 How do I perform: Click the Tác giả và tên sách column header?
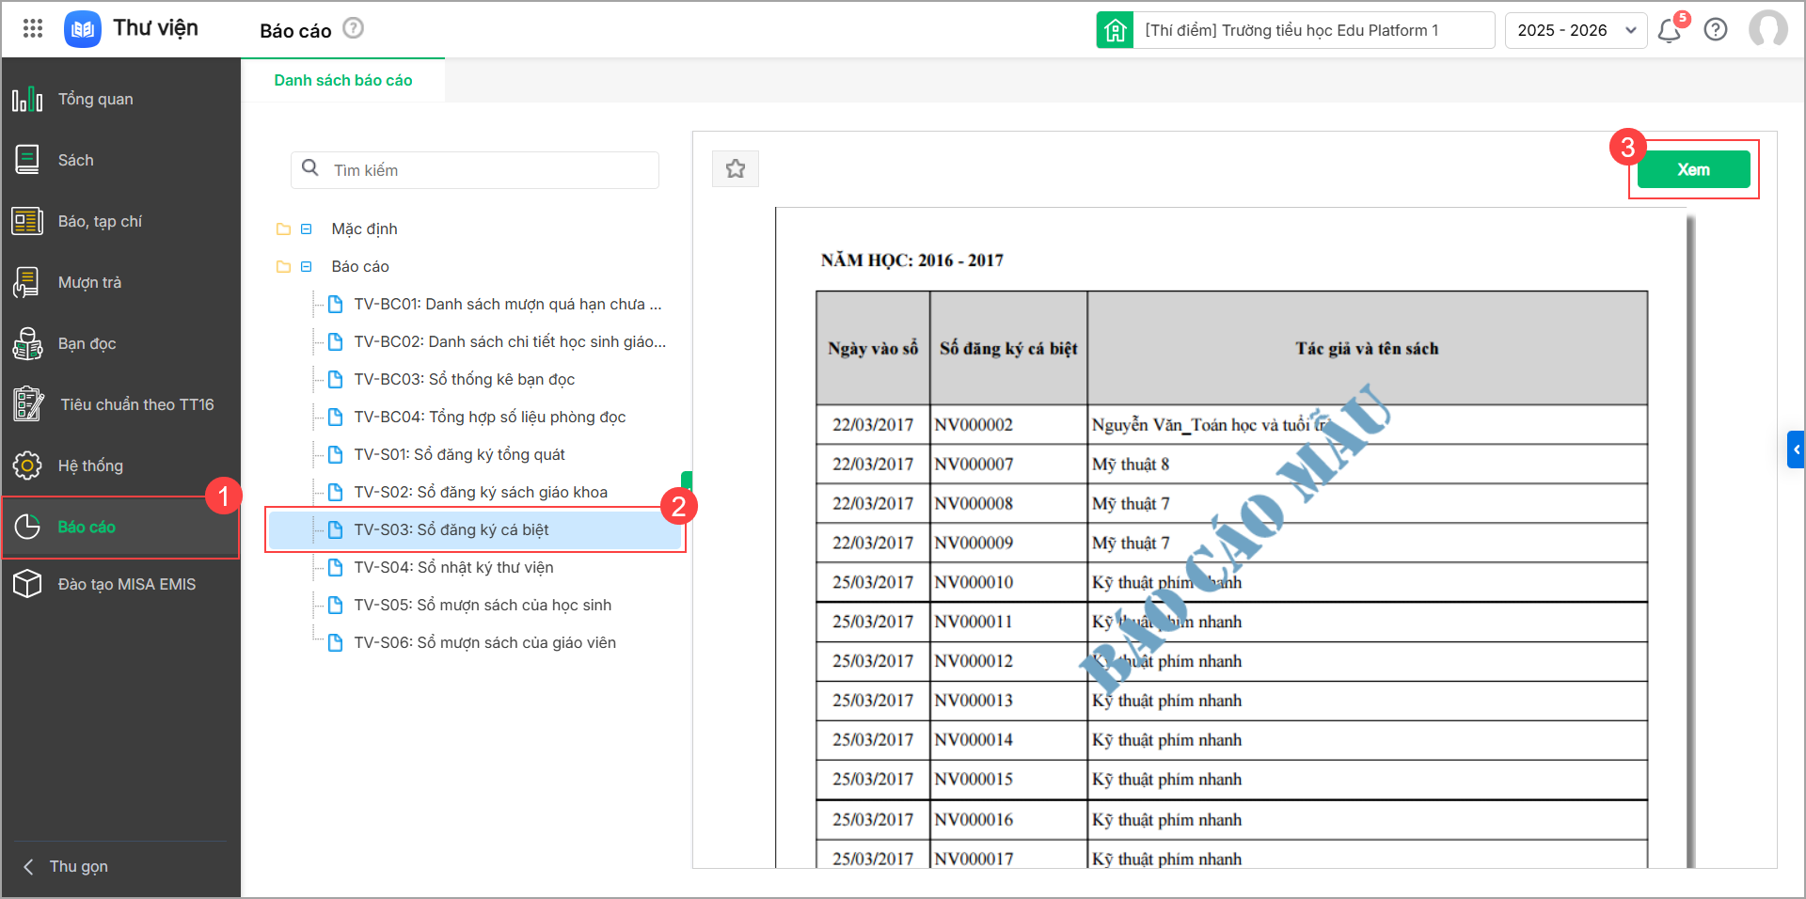click(x=1367, y=348)
